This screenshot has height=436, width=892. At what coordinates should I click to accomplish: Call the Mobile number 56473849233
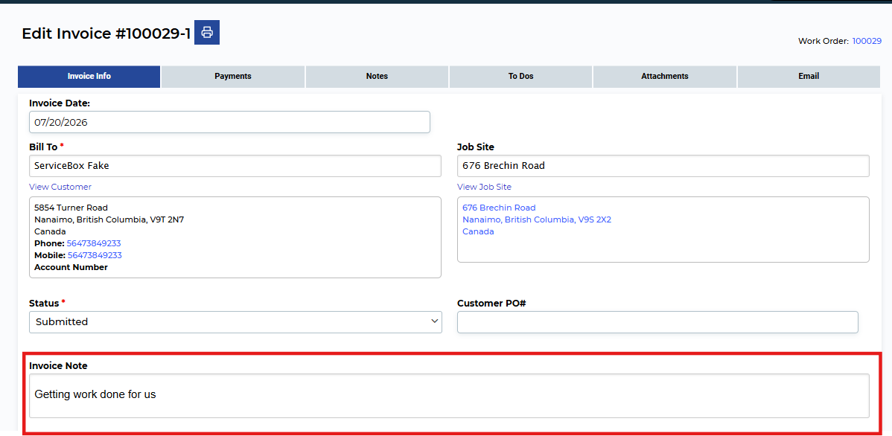click(x=95, y=255)
